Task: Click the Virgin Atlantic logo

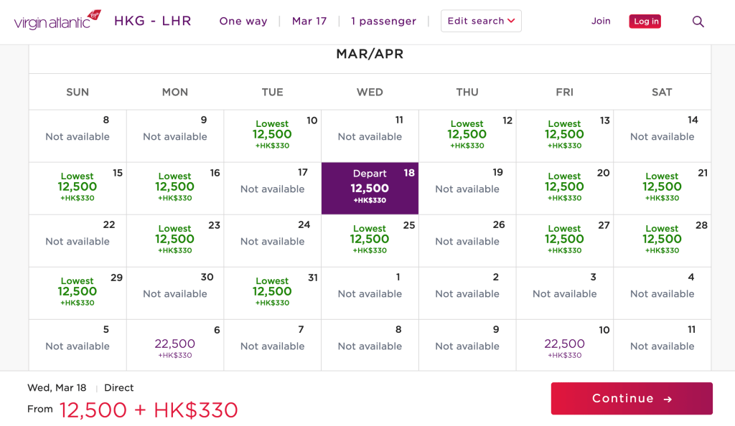Action: (x=57, y=21)
